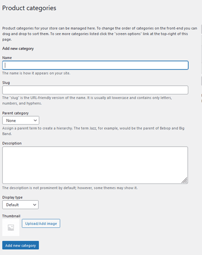This screenshot has width=202, height=255.
Task: Click the 'Display type' label text
Action: (12, 197)
